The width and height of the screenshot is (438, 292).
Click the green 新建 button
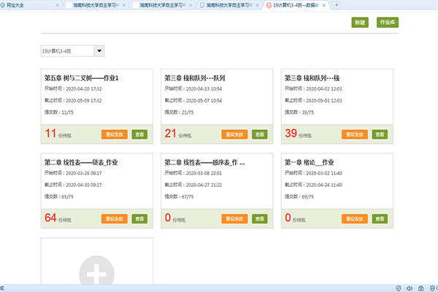[x=359, y=23]
